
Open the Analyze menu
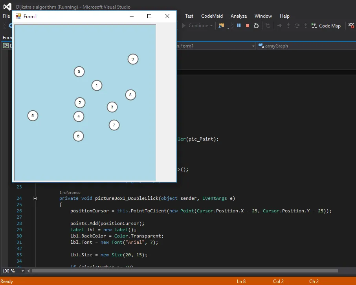pyautogui.click(x=239, y=16)
